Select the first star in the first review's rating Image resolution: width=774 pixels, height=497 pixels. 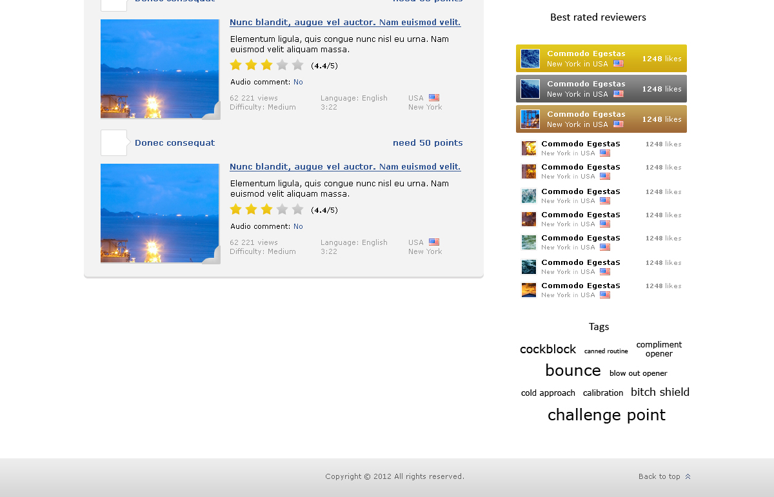(x=236, y=64)
